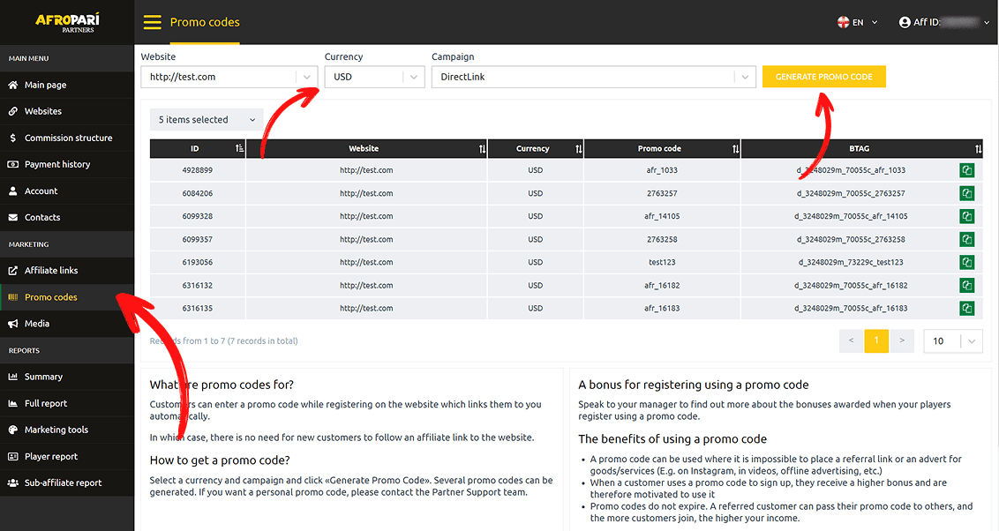Sort table by Currency column
999x531 pixels.
pos(578,149)
